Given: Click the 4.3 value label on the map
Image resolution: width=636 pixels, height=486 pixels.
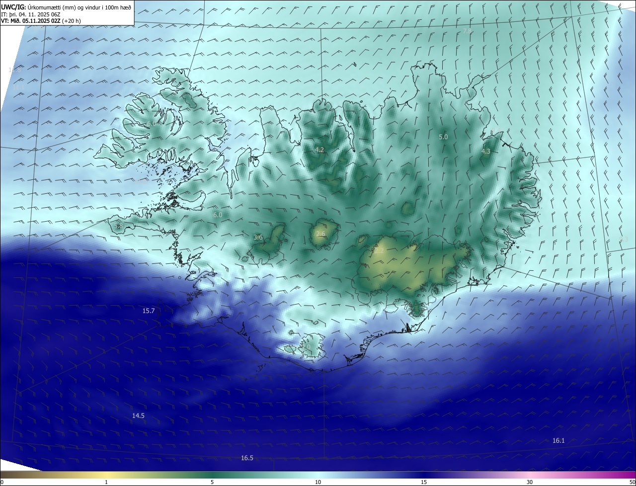Looking at the screenshot, I should (486, 151).
